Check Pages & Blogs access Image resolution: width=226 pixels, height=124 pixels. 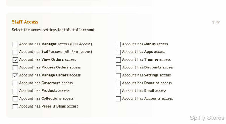click(x=15, y=107)
